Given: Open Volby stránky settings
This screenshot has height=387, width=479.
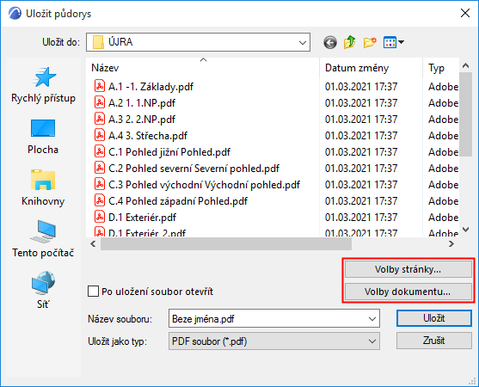Looking at the screenshot, I should click(x=408, y=269).
